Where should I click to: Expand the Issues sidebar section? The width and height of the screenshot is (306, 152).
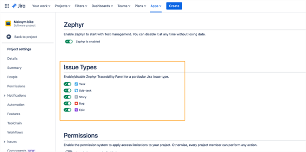tap(4, 142)
